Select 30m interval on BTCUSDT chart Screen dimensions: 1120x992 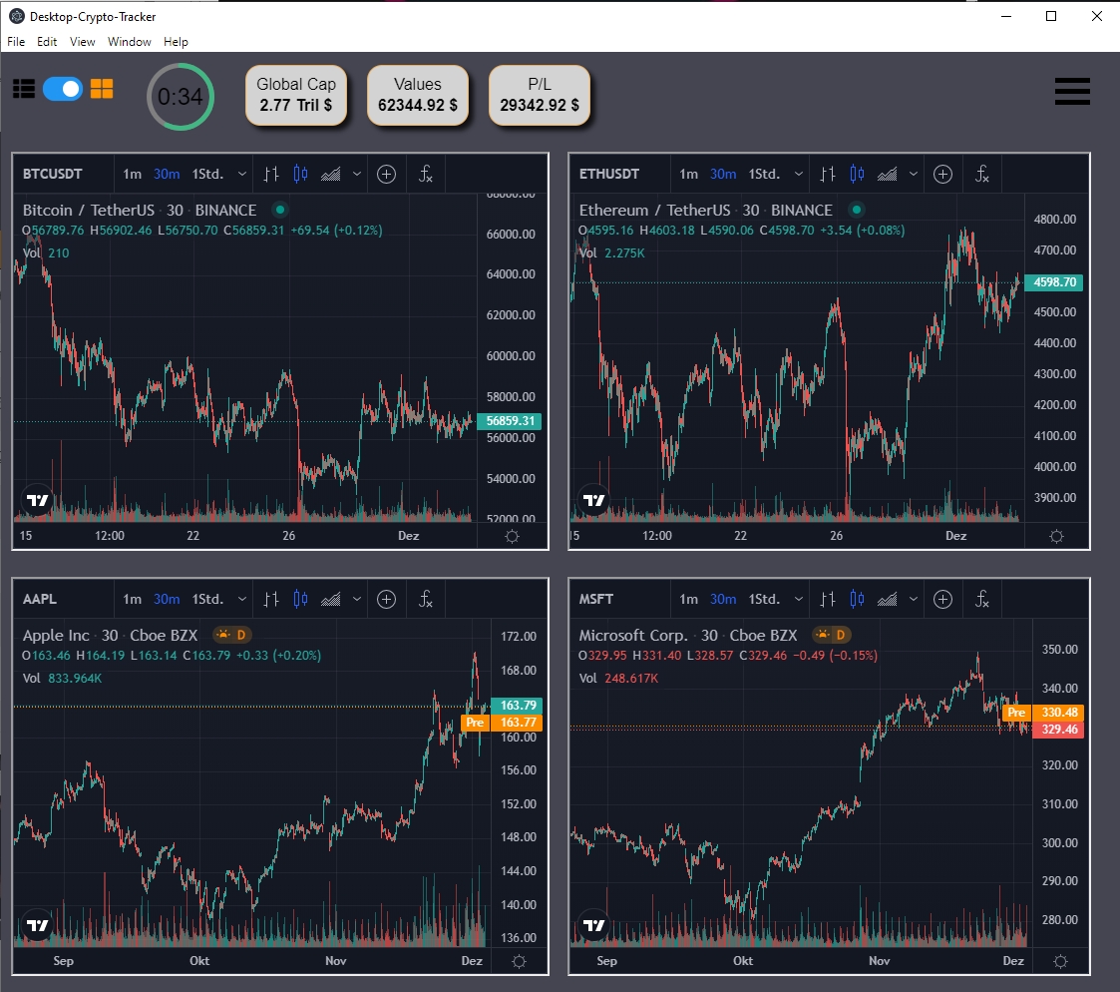[x=167, y=174]
